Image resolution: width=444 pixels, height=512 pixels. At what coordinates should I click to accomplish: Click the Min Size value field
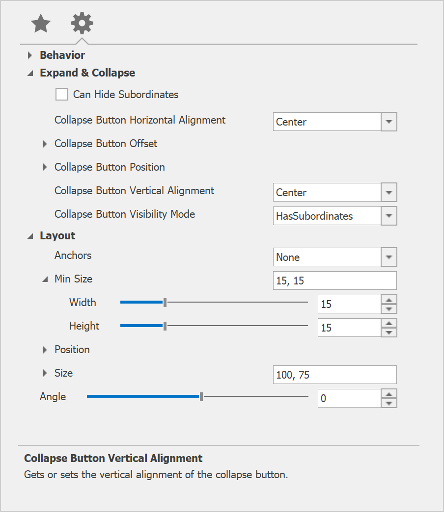point(334,281)
